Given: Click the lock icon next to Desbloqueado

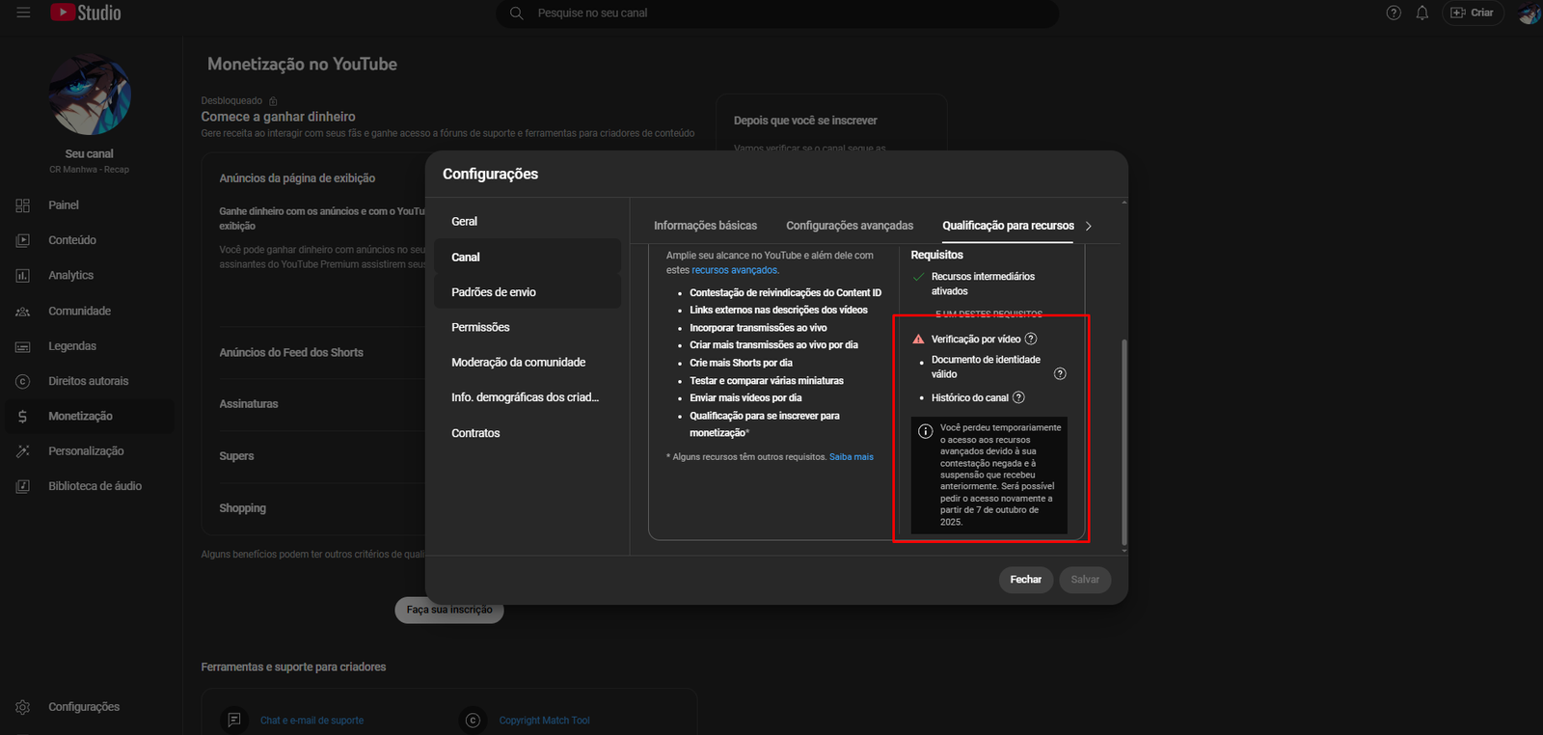Looking at the screenshot, I should [273, 101].
